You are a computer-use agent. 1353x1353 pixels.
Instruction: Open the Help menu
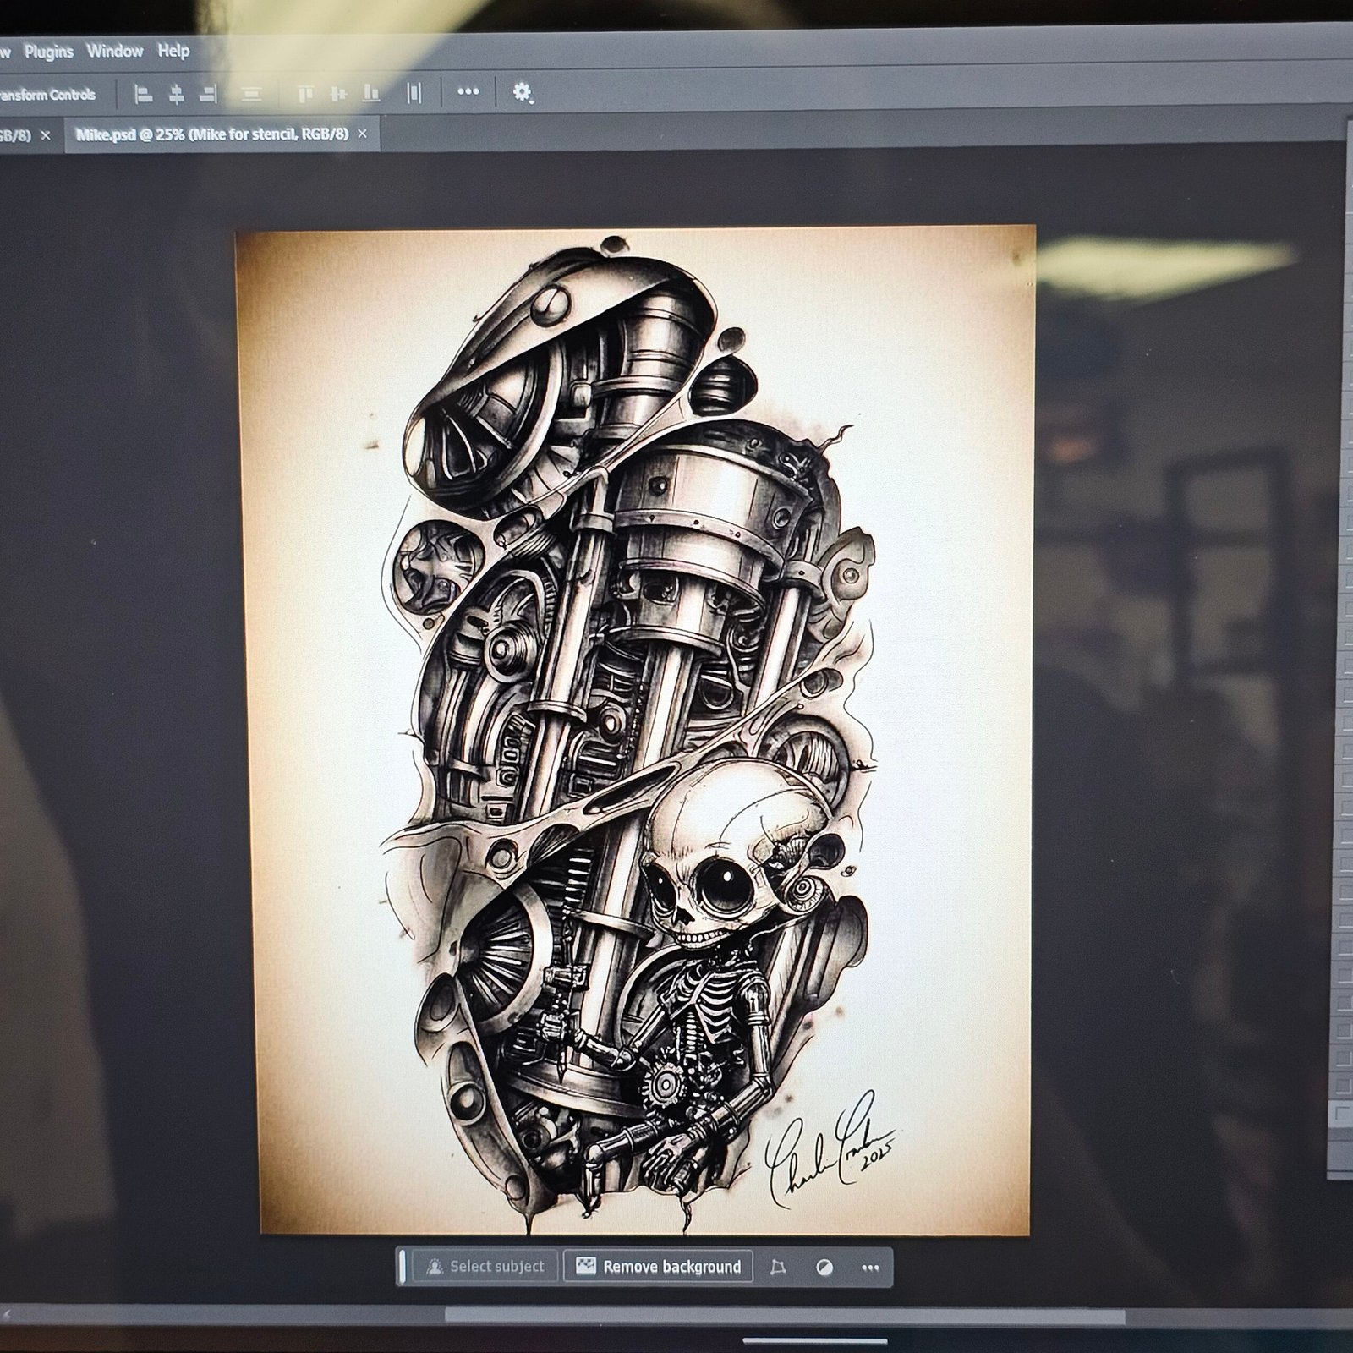tap(173, 51)
